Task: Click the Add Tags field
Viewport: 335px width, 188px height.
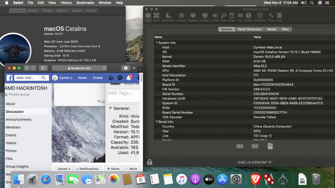Action: click(x=123, y=96)
